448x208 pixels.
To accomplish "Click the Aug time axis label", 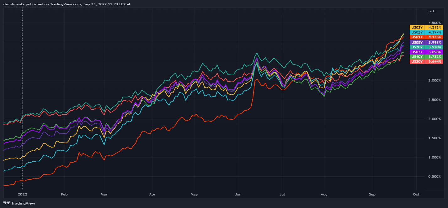I will 324,195.
